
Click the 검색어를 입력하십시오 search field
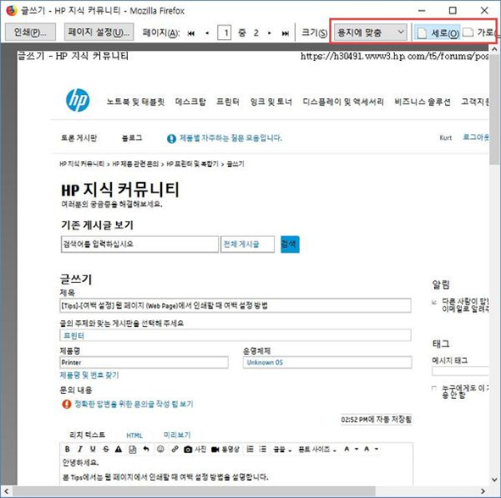[140, 244]
